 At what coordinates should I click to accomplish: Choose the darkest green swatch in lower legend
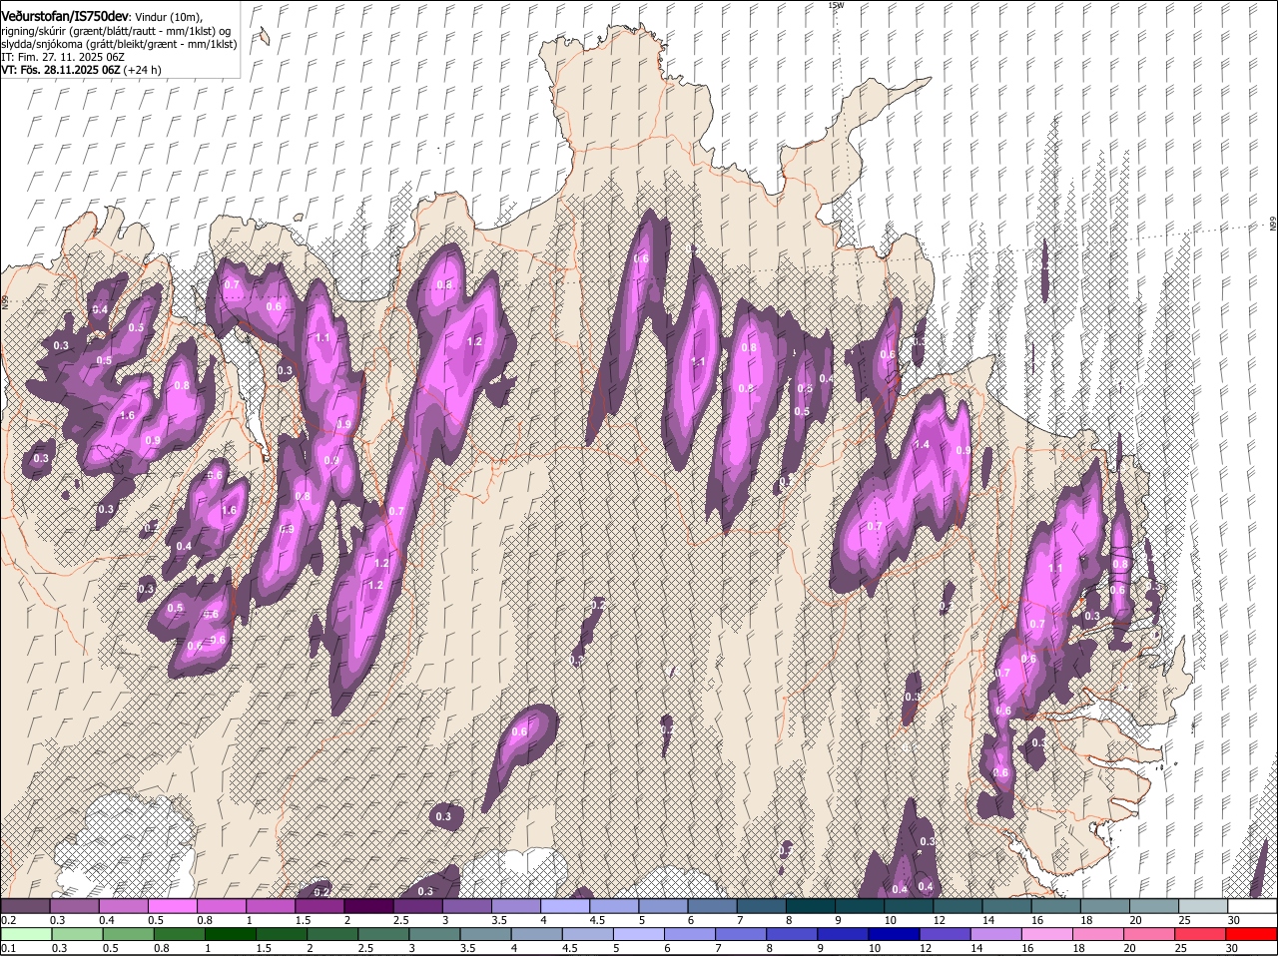[233, 934]
